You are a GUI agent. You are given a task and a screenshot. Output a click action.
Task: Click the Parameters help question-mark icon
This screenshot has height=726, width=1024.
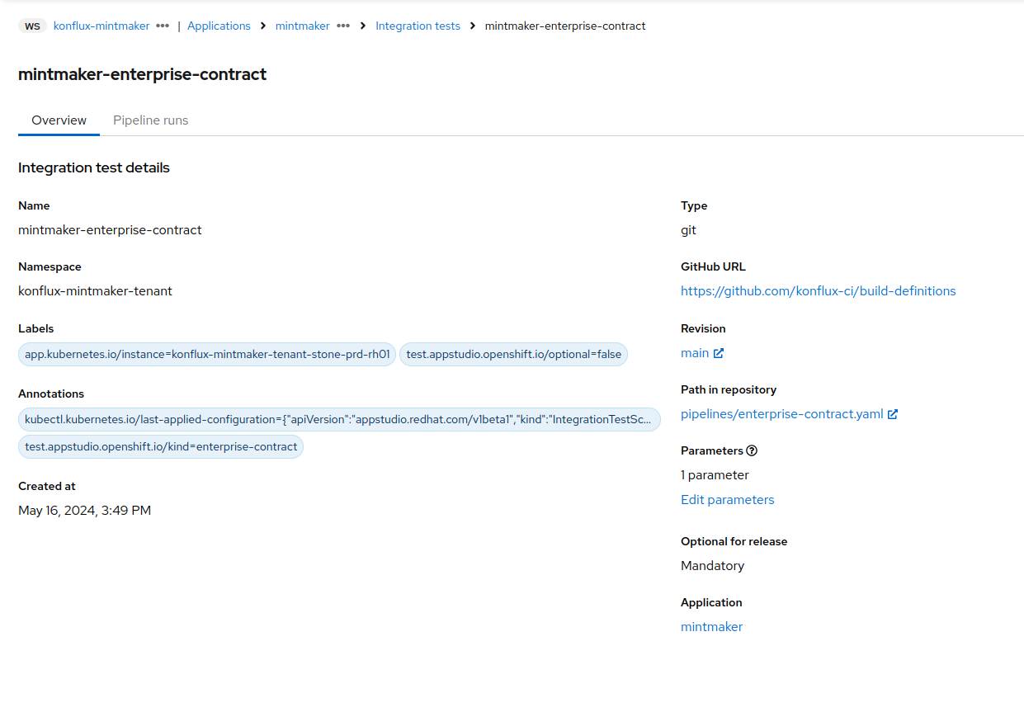pos(752,451)
